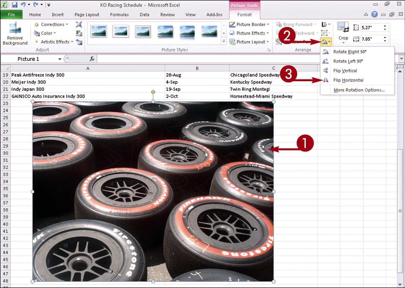Choose Flip Vertical from menu
405x288 pixels.
tap(357, 71)
